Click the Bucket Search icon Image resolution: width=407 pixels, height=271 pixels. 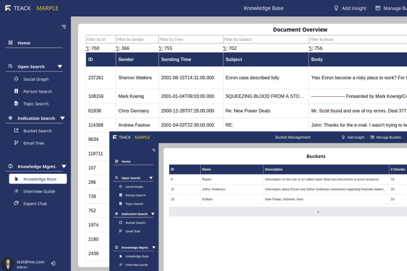pos(16,130)
